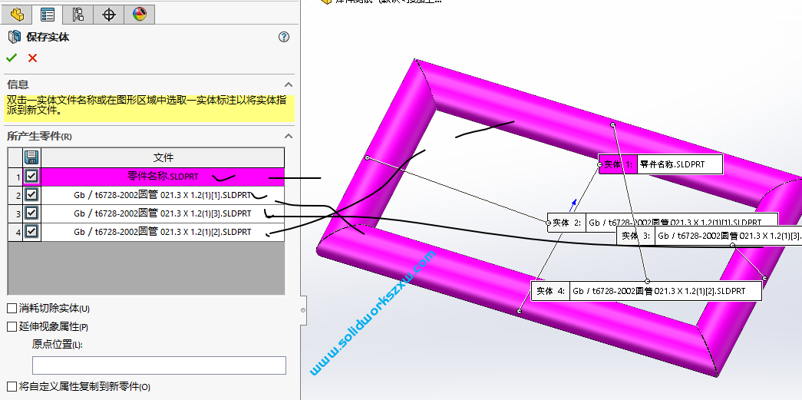Image resolution: width=802 pixels, height=400 pixels.
Task: Click the help question mark icon
Action: tap(284, 37)
